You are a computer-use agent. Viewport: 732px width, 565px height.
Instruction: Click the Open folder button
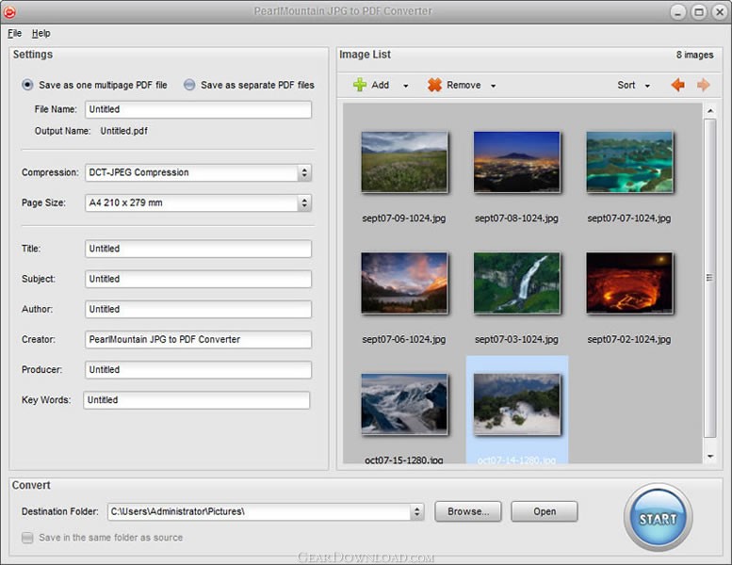[545, 511]
